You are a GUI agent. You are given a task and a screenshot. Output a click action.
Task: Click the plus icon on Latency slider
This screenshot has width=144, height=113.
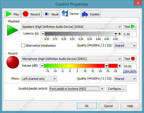[x=120, y=34]
